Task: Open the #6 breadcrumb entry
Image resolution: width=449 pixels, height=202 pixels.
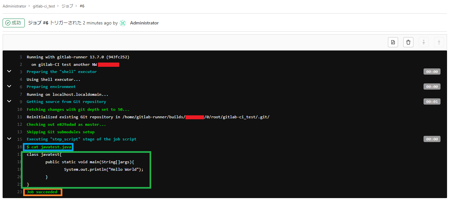Action: click(x=82, y=6)
